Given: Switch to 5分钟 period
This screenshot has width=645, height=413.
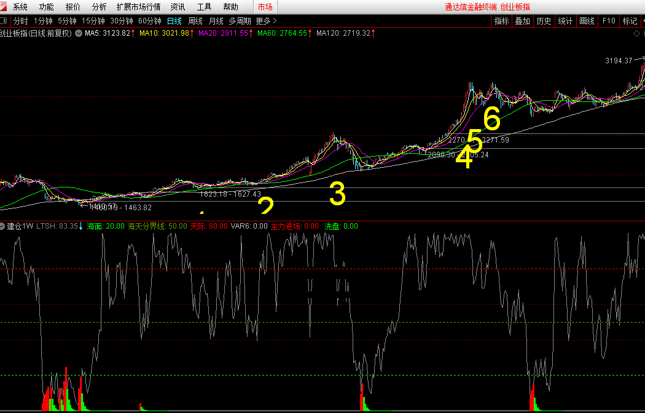Looking at the screenshot, I should tap(67, 21).
